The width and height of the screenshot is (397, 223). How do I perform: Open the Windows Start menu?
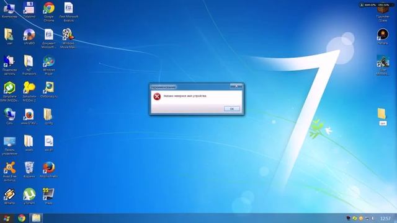click(7, 218)
